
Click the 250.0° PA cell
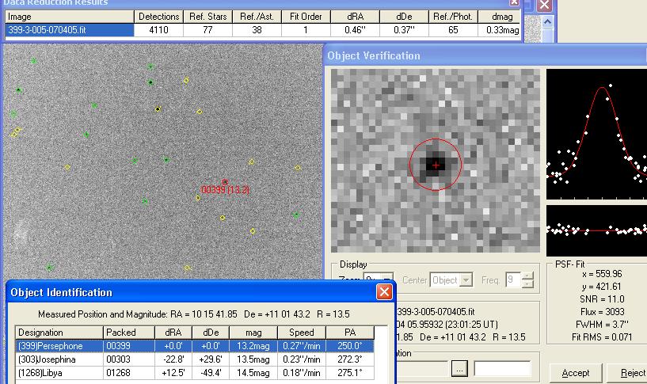pyautogui.click(x=350, y=346)
